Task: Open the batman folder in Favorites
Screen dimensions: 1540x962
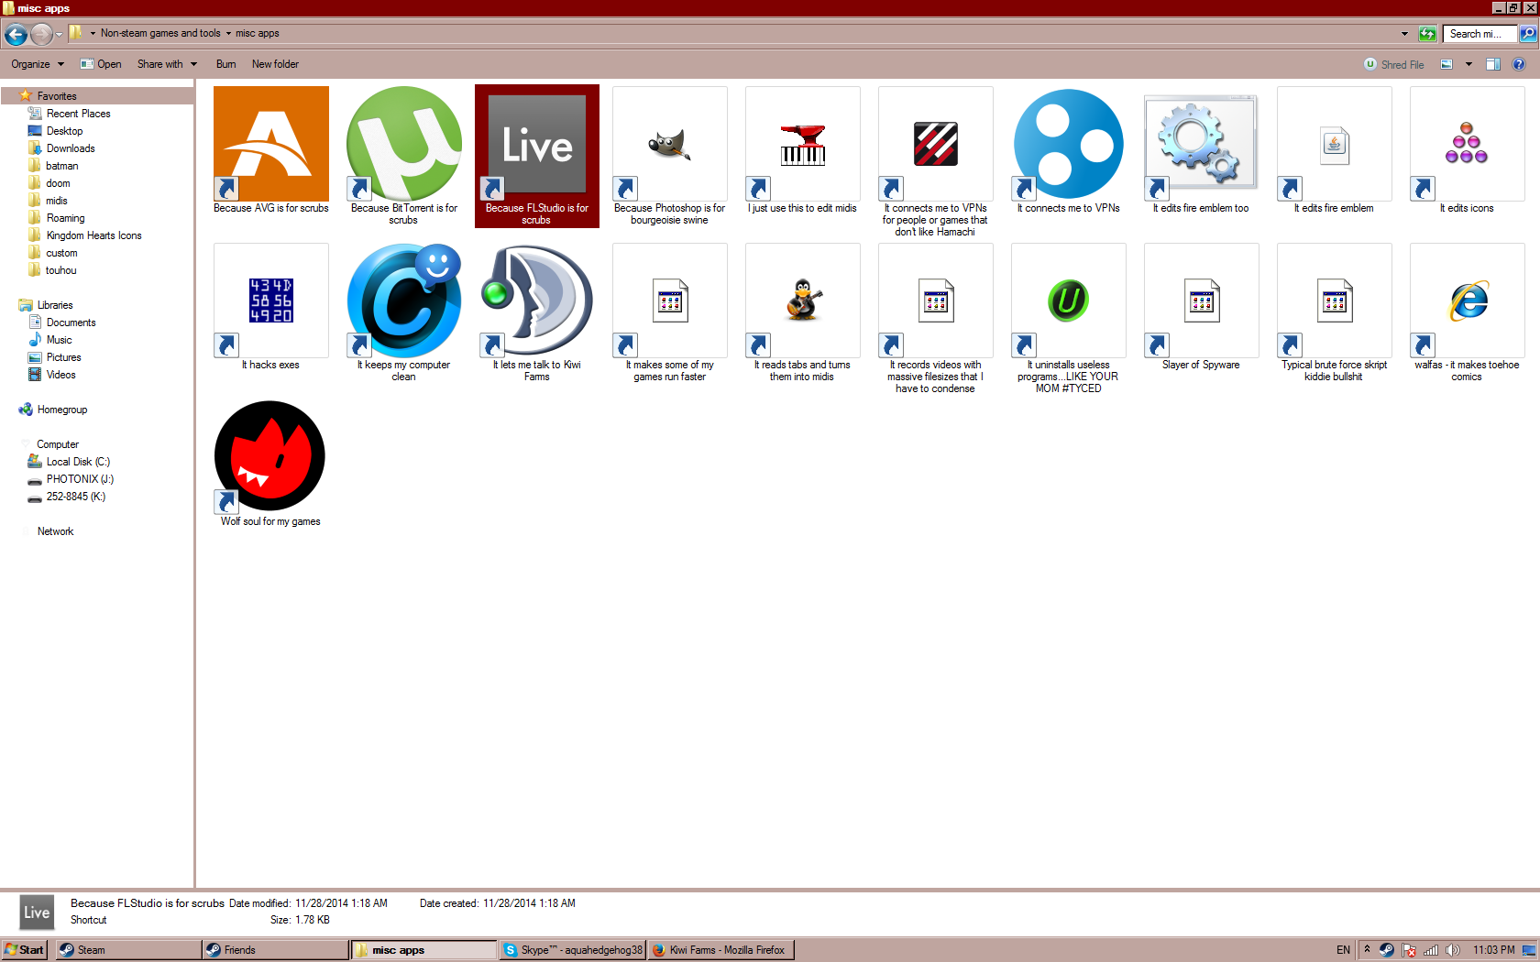Action: click(x=53, y=166)
